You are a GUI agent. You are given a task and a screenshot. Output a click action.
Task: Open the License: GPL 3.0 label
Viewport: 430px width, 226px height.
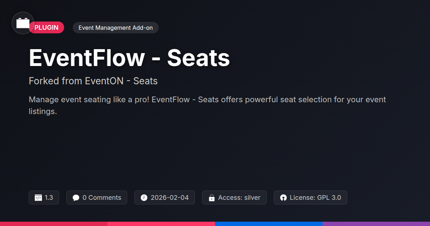pos(315,198)
